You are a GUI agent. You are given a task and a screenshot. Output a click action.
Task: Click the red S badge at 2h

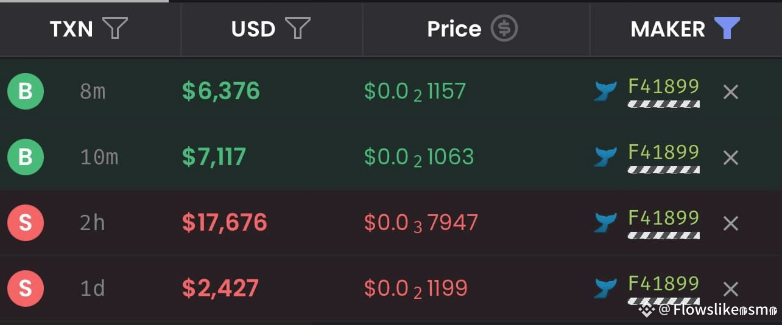pos(26,223)
